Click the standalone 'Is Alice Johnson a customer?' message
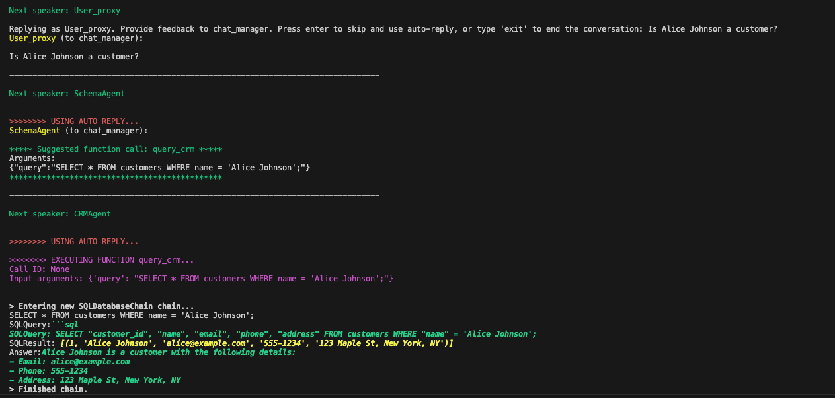 (x=74, y=57)
